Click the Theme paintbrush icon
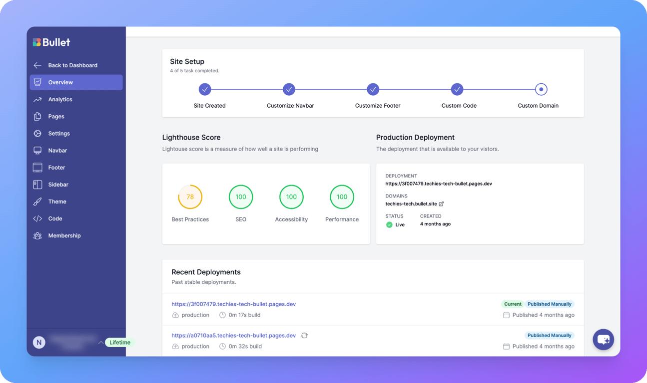The height and width of the screenshot is (383, 647). coord(37,201)
